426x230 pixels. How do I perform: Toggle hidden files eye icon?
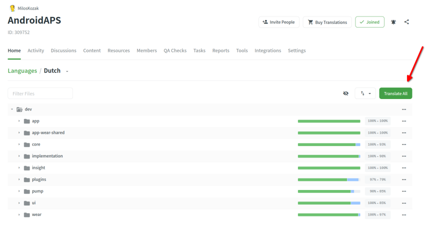tap(345, 93)
